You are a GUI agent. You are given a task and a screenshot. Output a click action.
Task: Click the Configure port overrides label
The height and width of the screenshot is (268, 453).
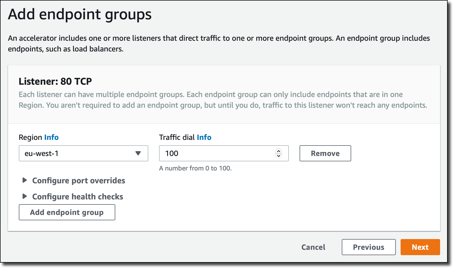pyautogui.click(x=79, y=181)
